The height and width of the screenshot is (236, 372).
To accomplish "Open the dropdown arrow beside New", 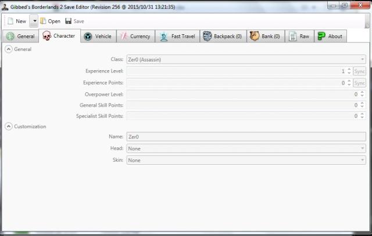I will 34,21.
